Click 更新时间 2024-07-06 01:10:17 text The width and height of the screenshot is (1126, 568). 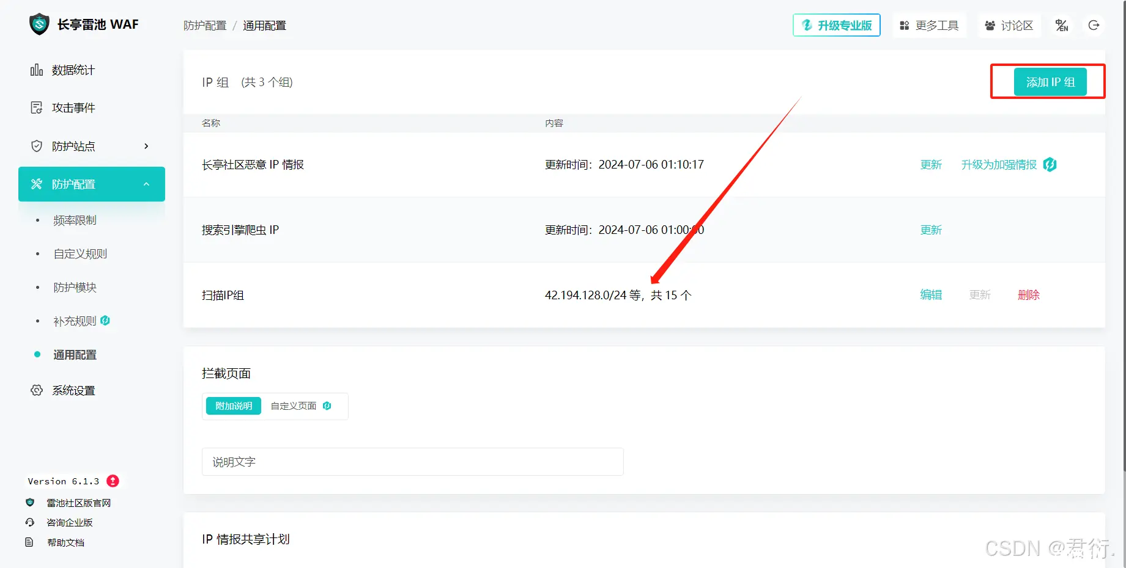pyautogui.click(x=624, y=165)
